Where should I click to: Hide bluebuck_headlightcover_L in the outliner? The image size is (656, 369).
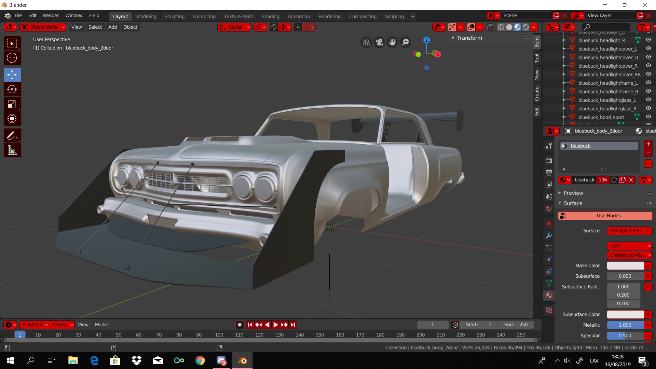648,49
